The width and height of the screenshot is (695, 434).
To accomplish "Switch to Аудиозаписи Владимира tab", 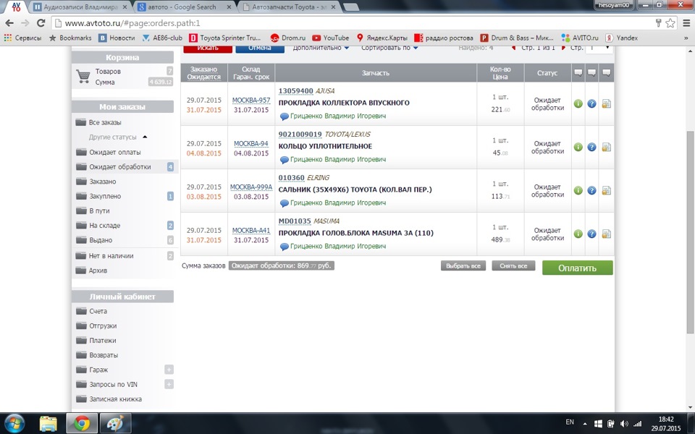I will click(80, 7).
